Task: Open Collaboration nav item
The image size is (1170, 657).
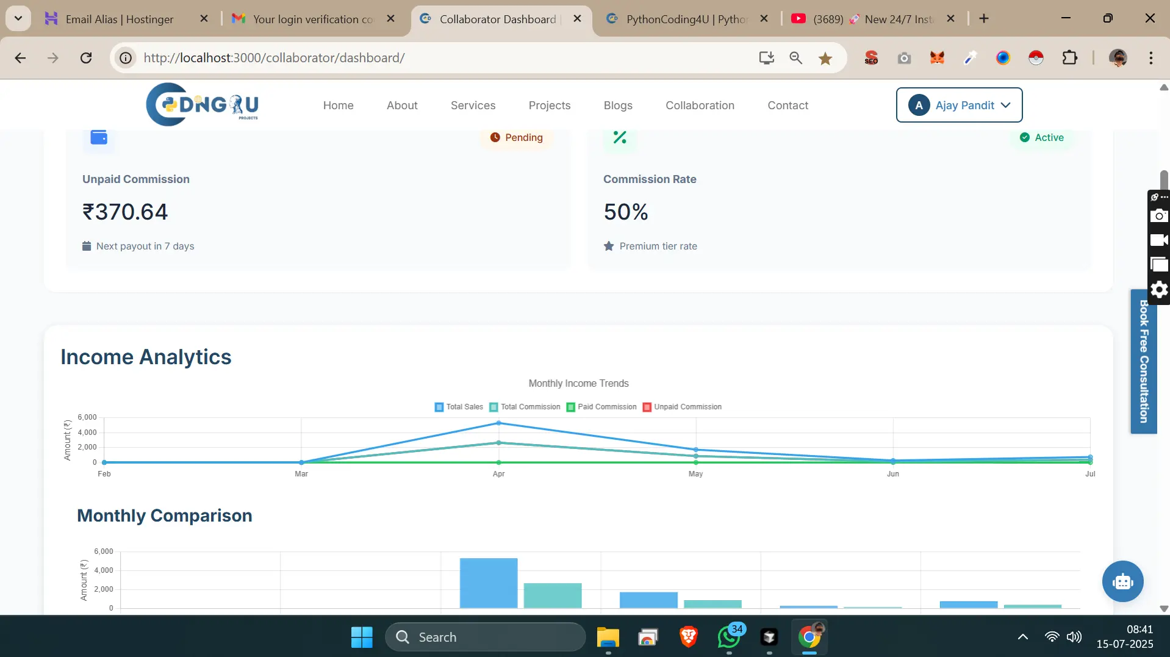Action: tap(700, 105)
